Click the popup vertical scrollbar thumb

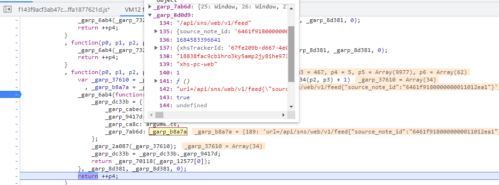pyautogui.click(x=291, y=54)
